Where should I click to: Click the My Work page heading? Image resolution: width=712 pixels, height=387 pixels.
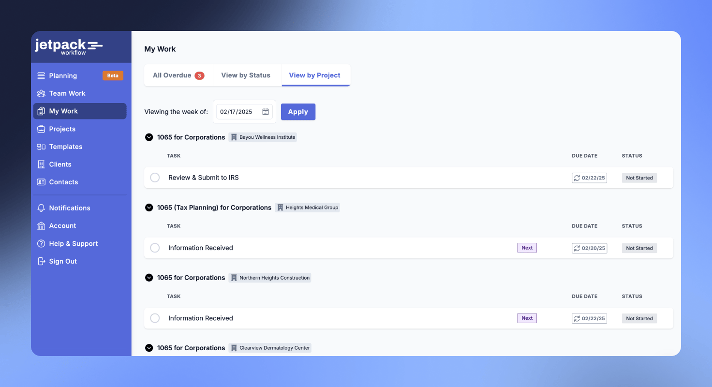160,49
